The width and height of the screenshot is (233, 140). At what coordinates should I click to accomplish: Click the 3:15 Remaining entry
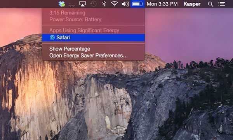(x=67, y=13)
